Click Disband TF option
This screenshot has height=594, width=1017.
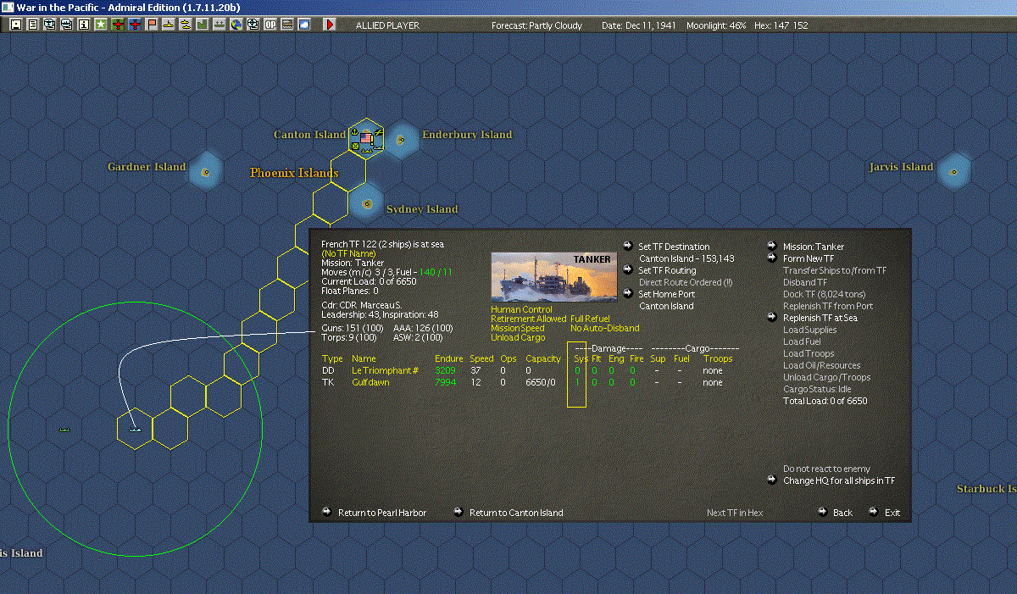tap(805, 282)
